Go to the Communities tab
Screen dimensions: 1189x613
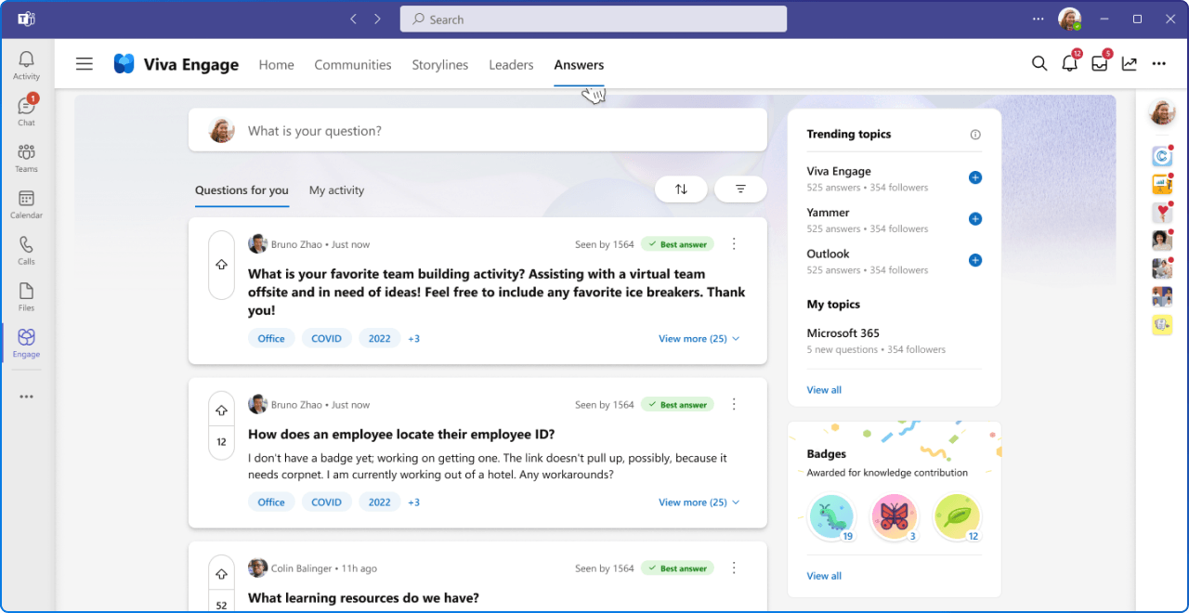point(353,65)
